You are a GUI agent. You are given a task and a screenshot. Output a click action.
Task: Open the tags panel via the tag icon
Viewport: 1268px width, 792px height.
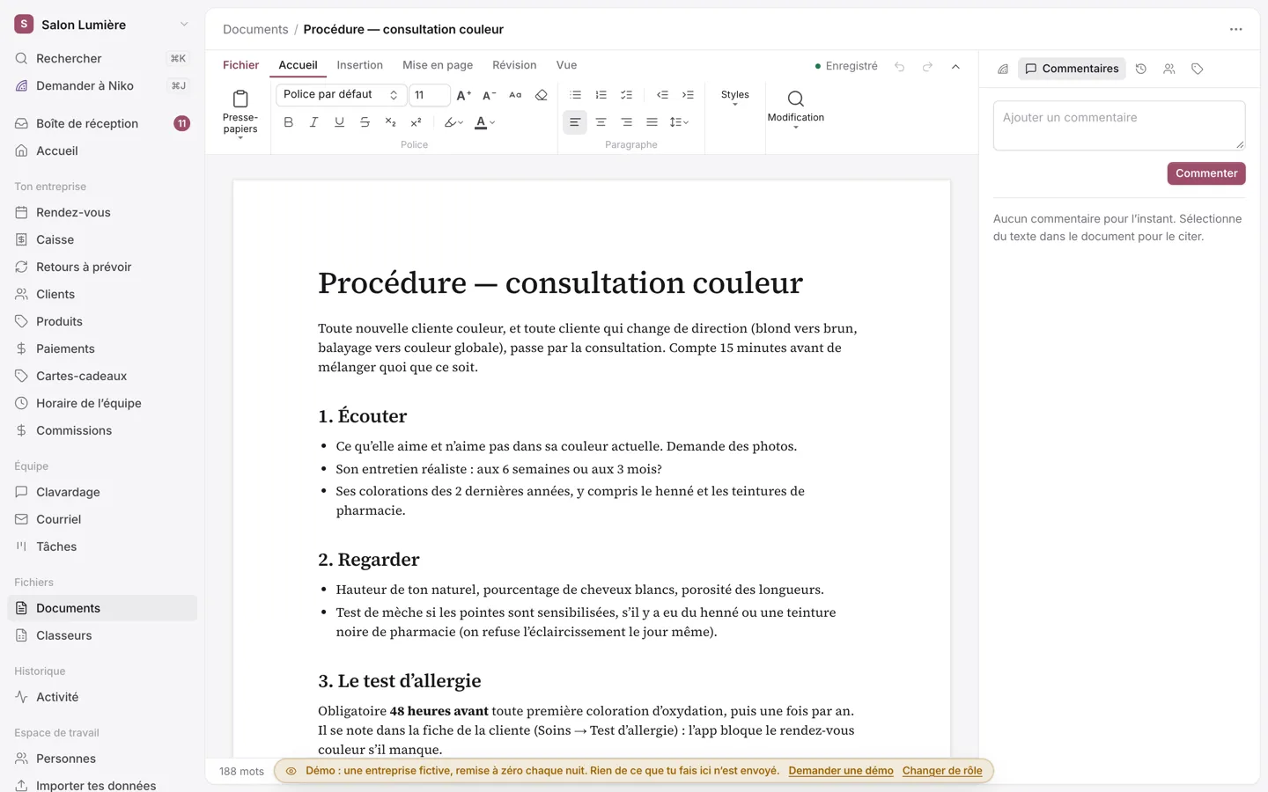[1197, 69]
